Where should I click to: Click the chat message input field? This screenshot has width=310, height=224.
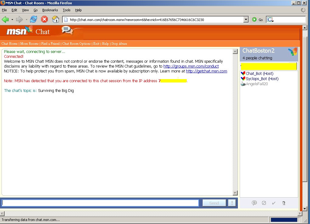point(100,203)
